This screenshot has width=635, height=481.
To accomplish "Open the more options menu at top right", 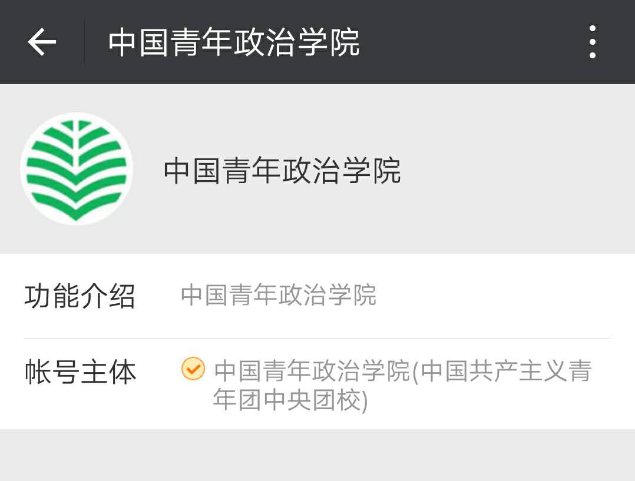I will (x=591, y=41).
